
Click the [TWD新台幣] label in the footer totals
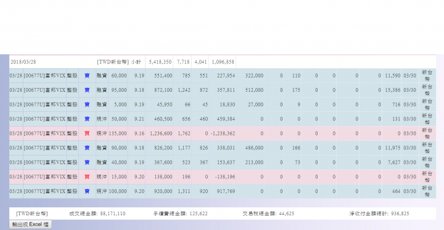(x=32, y=213)
